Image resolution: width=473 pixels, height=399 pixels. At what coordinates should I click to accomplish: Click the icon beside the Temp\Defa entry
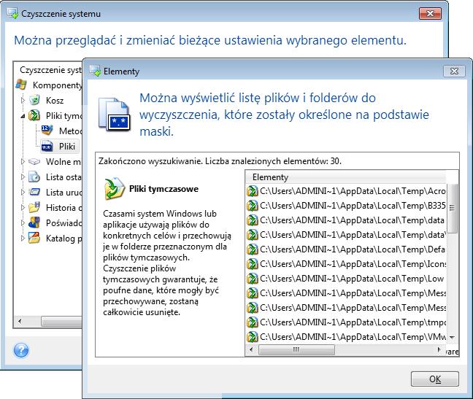252,249
